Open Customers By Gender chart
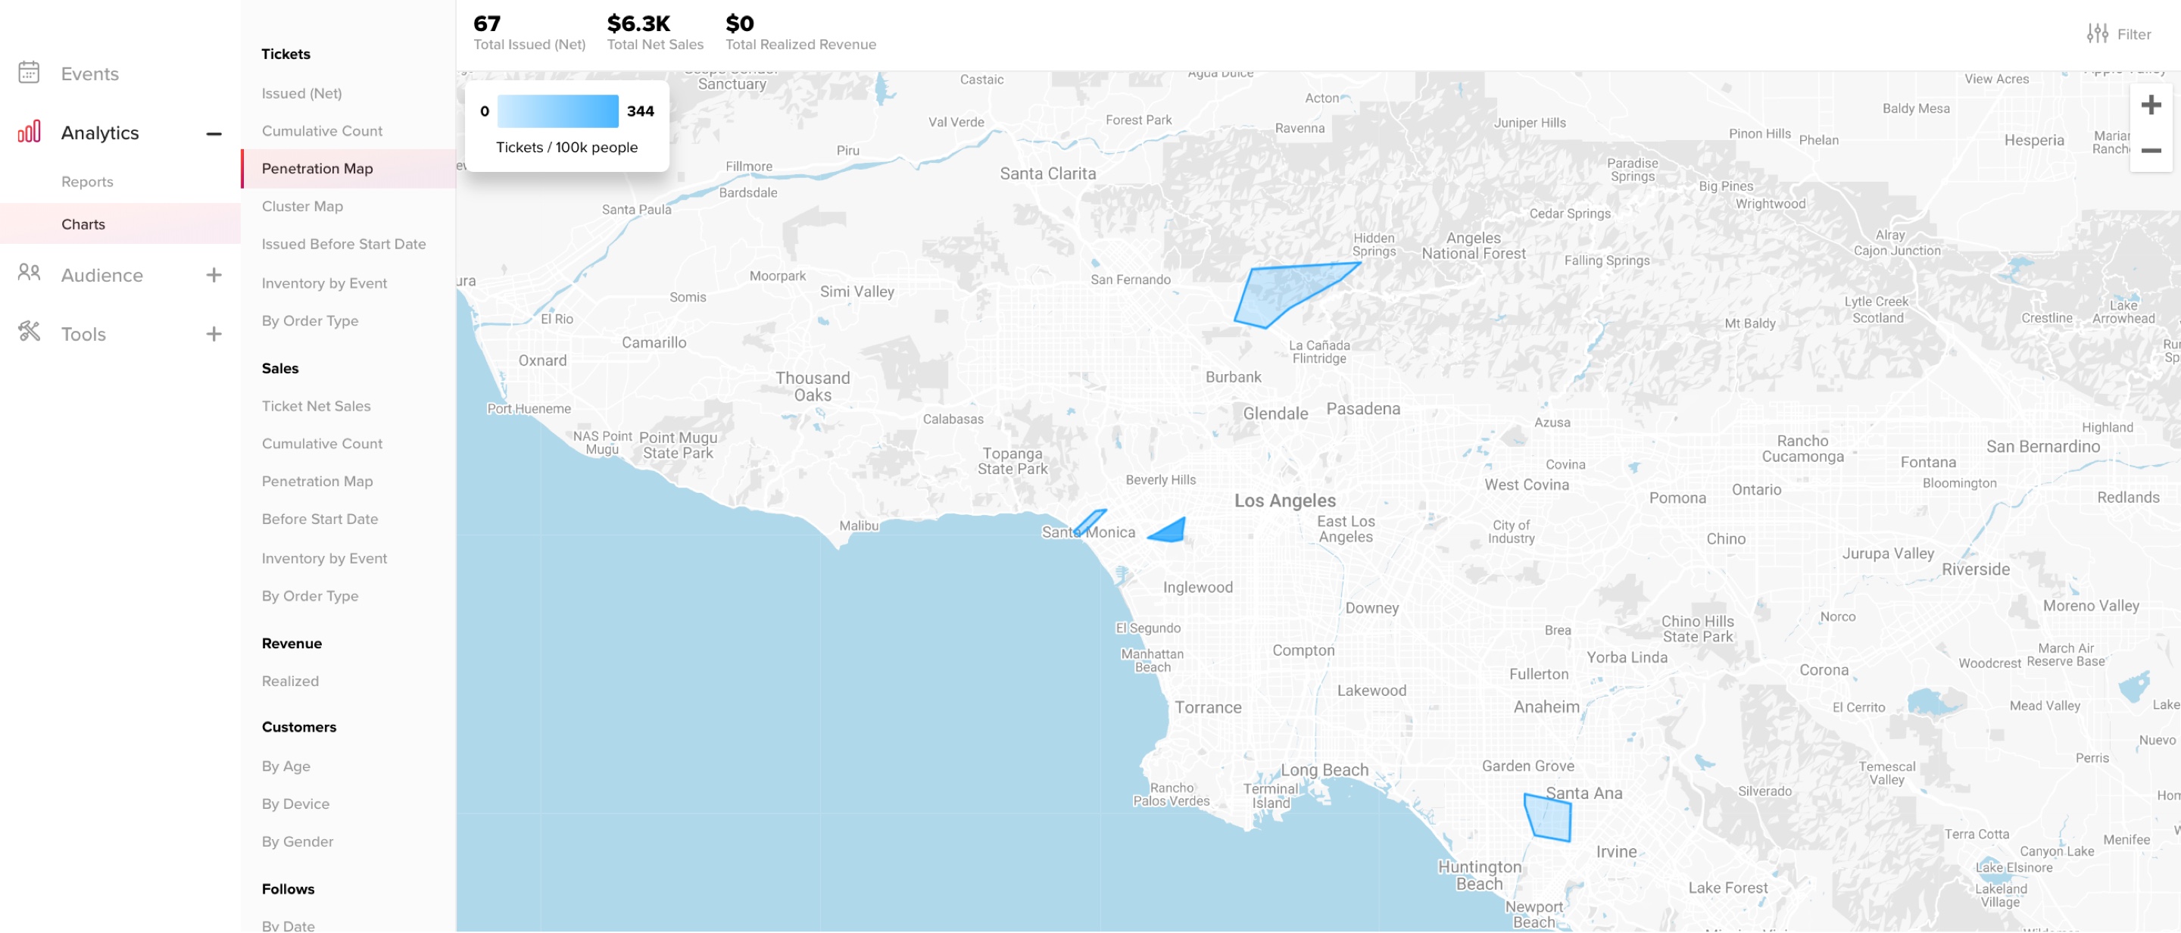2181x933 pixels. [297, 841]
